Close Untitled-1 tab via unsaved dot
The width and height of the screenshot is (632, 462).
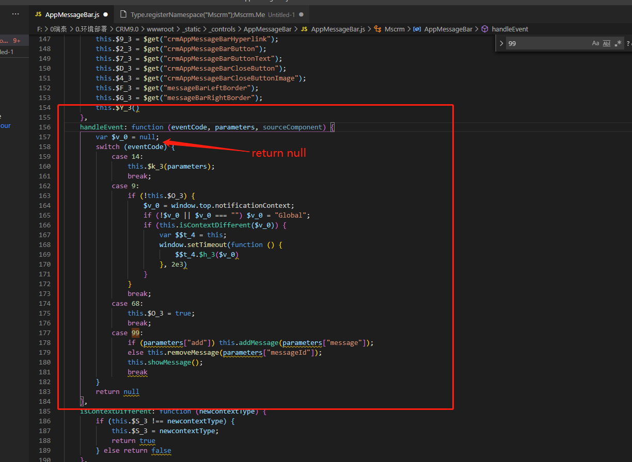(301, 15)
